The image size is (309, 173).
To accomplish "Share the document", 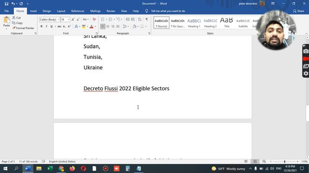I will [298, 11].
